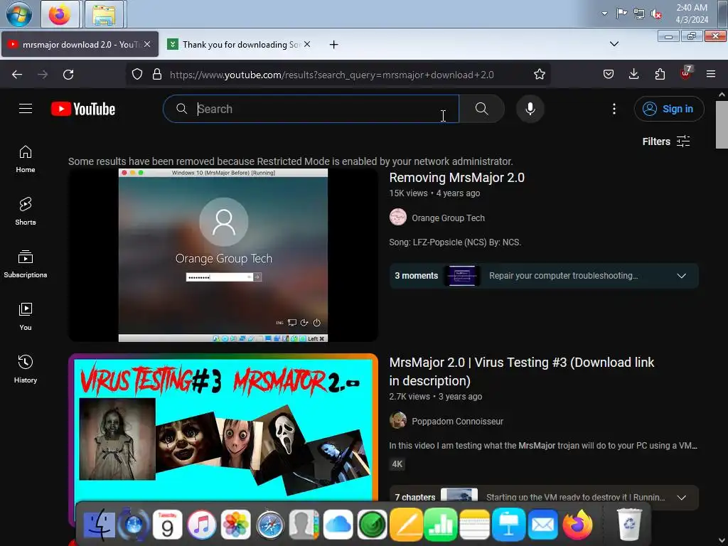Click the uBlock extension icon with badge
This screenshot has height=546, width=728.
pyautogui.click(x=686, y=73)
